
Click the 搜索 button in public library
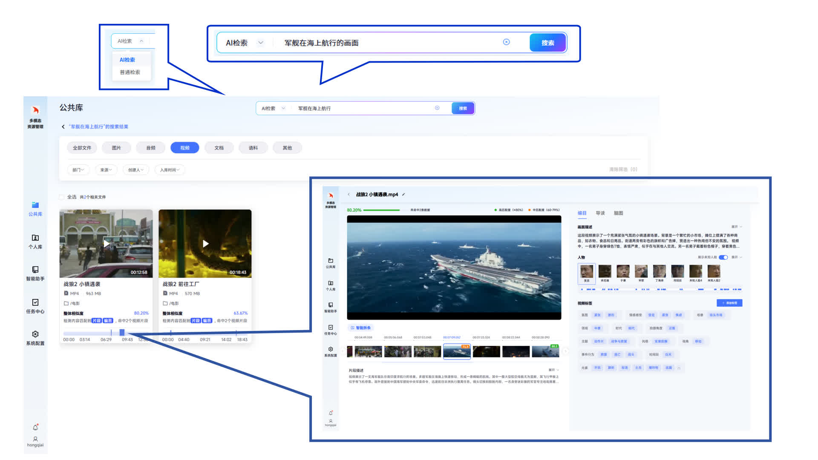[x=463, y=108]
